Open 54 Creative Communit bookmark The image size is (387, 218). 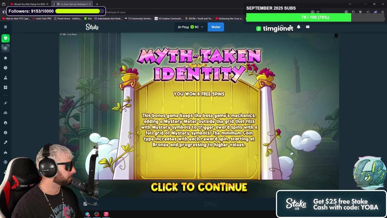tap(168, 18)
